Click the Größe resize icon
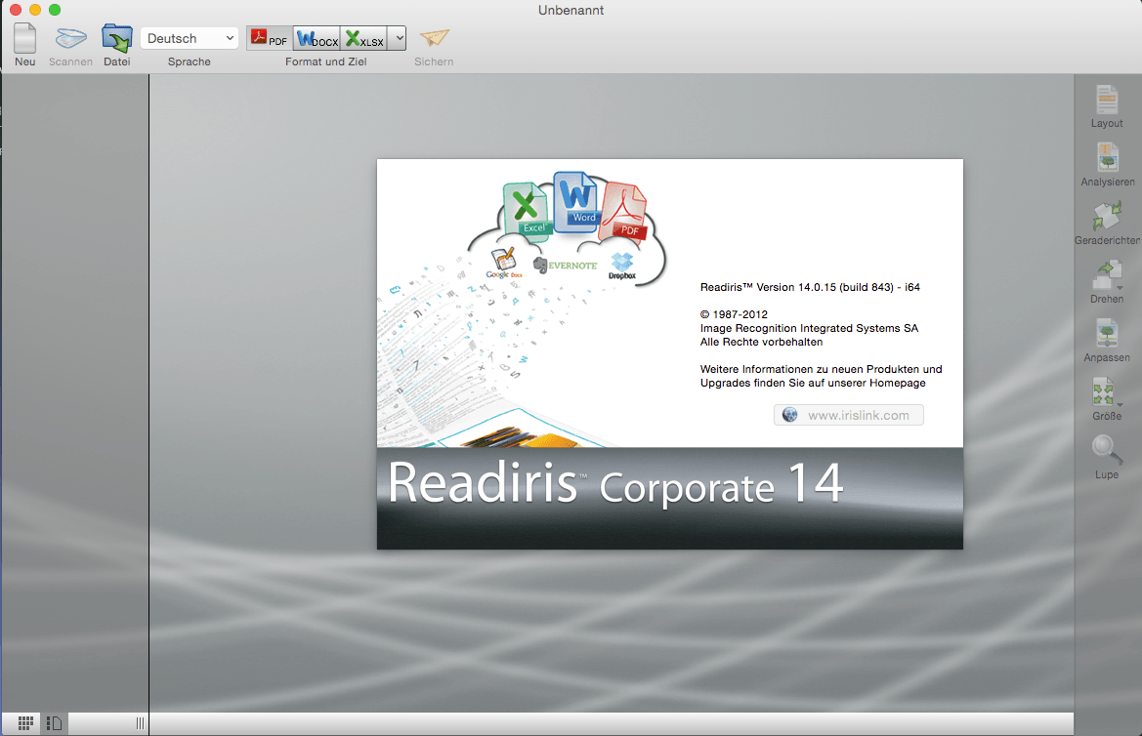This screenshot has width=1142, height=736. [x=1106, y=391]
